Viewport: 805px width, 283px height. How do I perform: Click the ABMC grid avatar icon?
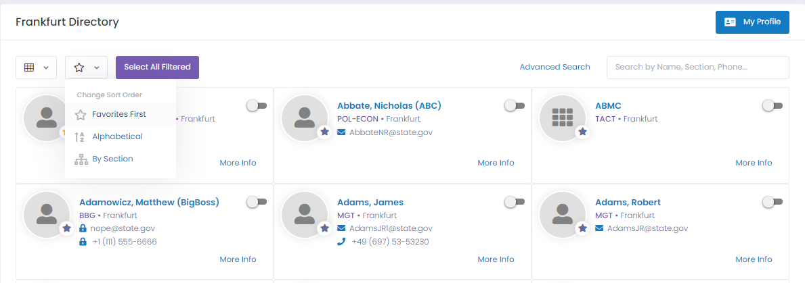pyautogui.click(x=562, y=118)
